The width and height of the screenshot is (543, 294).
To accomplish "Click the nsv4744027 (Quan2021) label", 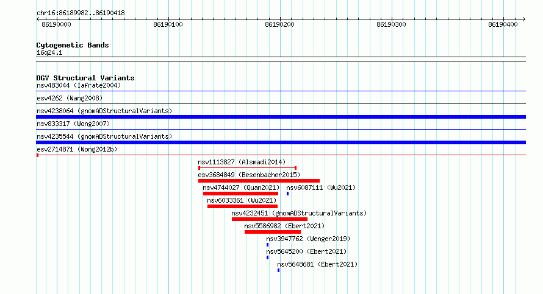I will point(241,187).
